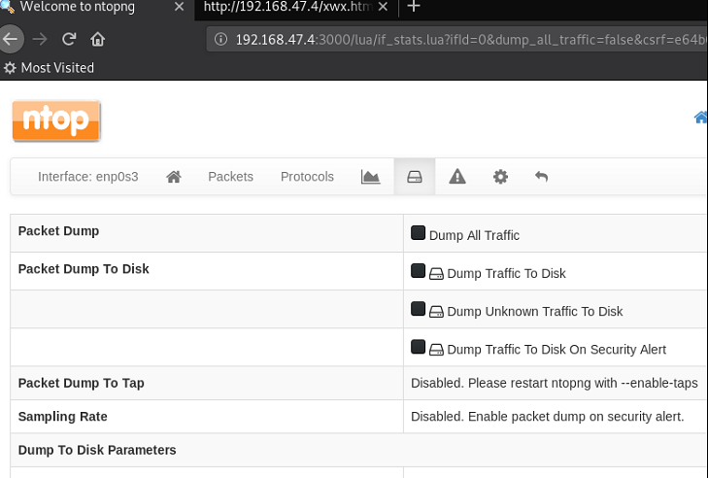Close the Welcome to ntopng tab

pos(180,7)
